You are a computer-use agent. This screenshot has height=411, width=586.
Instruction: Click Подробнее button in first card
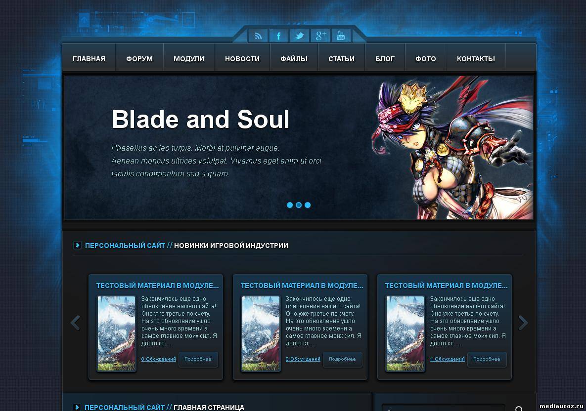(x=198, y=359)
